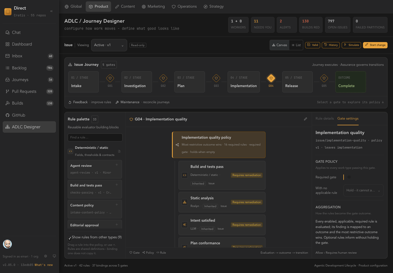This screenshot has height=273, width=393.
Task: Open settings via the gear icon
Action: 46,256
